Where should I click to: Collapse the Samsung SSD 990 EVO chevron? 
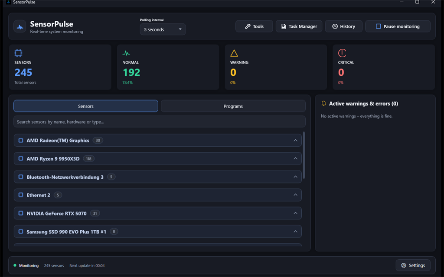(x=295, y=232)
